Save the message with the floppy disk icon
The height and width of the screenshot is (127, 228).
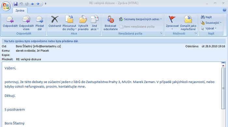(x=15, y=4)
